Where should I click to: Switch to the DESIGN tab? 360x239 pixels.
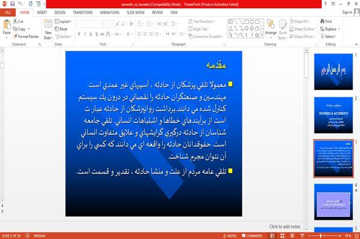[x=59, y=13]
